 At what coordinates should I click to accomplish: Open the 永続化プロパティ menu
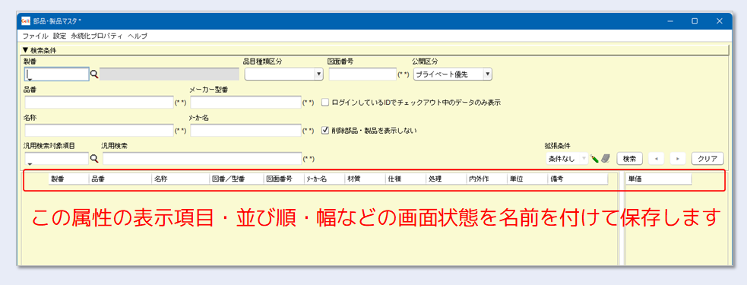coord(97,36)
